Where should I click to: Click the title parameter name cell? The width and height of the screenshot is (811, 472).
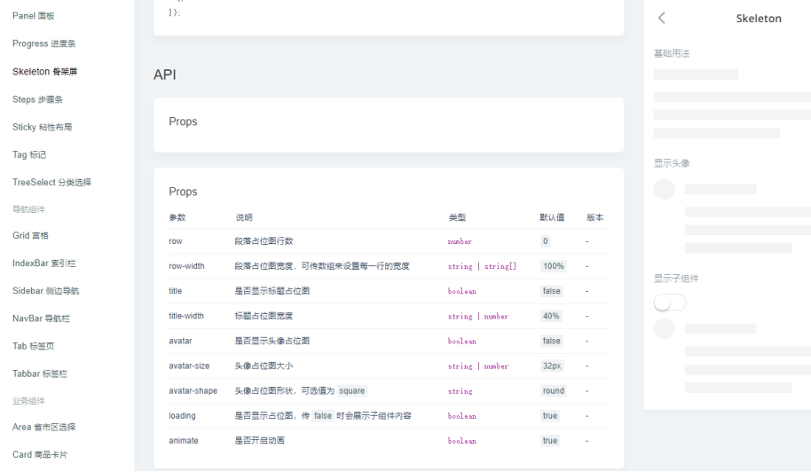pyautogui.click(x=176, y=291)
